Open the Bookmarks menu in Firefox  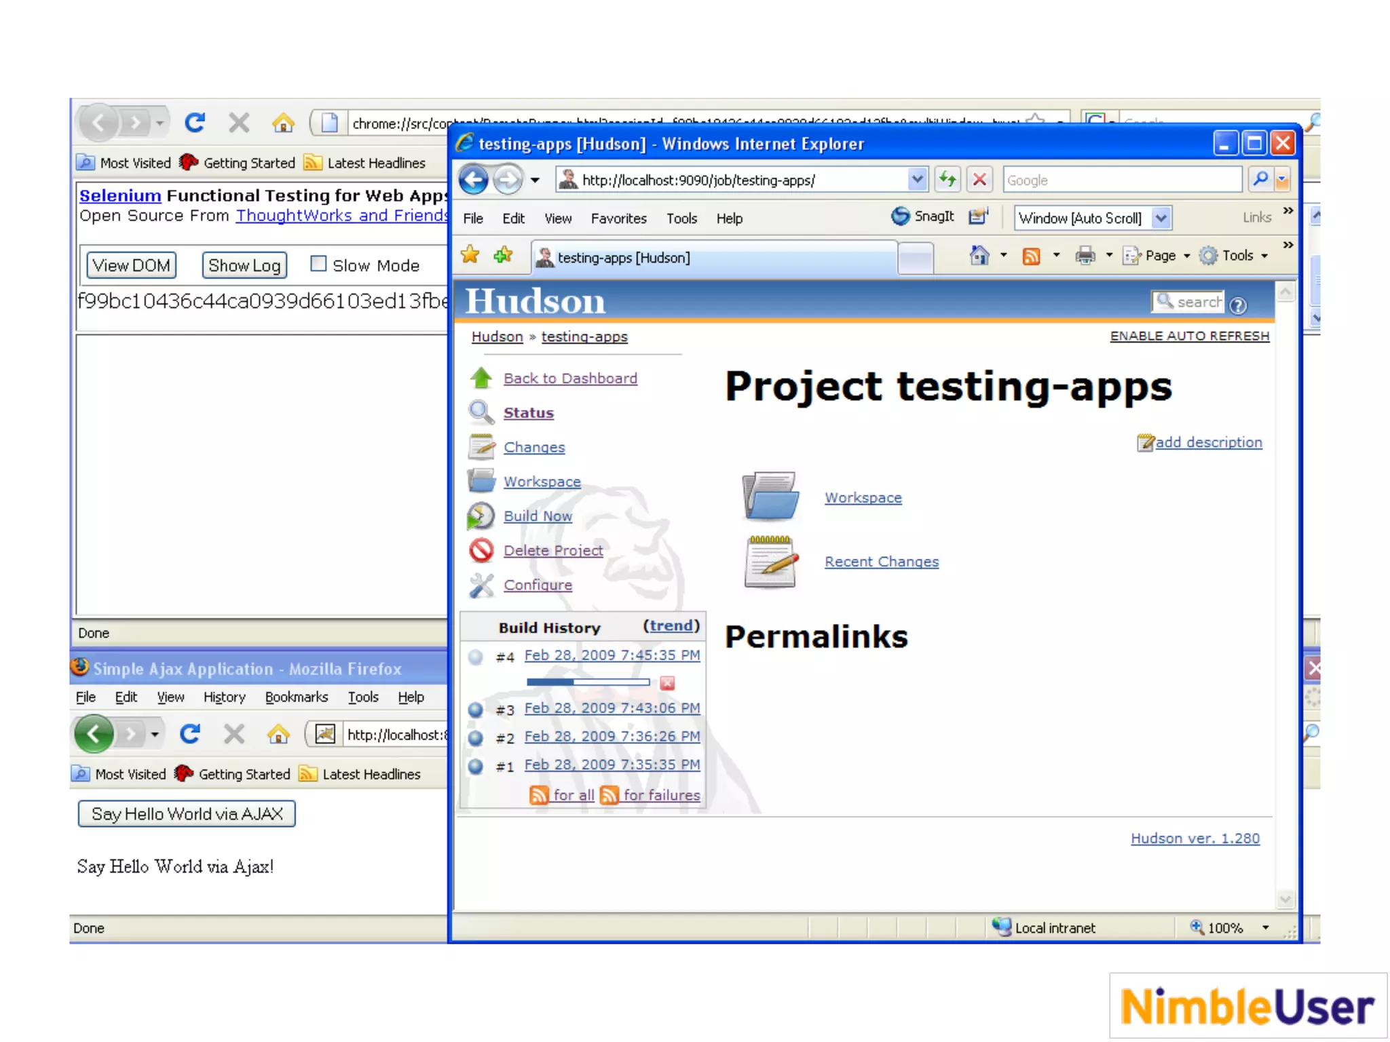click(x=296, y=697)
